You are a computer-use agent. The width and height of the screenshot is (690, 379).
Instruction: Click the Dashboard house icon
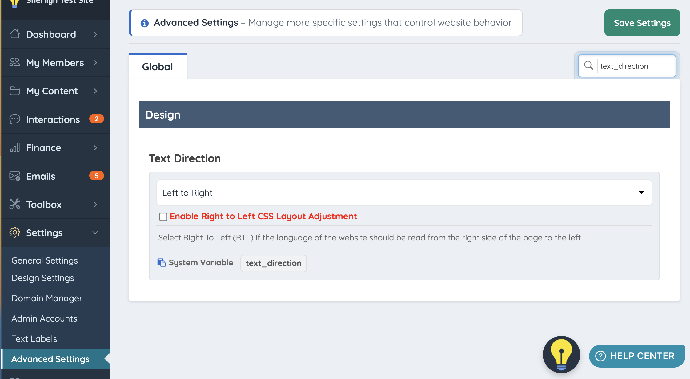pos(14,34)
